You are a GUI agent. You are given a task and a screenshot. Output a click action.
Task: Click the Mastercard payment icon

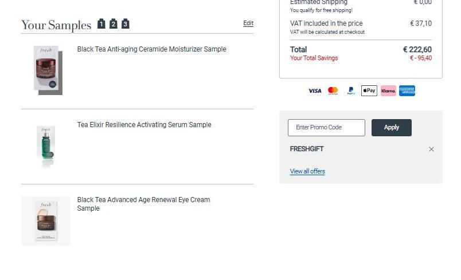[333, 90]
